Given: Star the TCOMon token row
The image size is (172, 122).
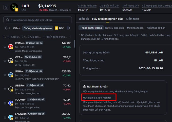Looking at the screenshot, I should (x=5, y=103).
